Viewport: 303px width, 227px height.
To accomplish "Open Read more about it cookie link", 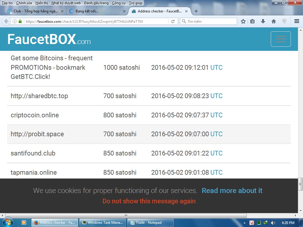I will coord(232,191).
